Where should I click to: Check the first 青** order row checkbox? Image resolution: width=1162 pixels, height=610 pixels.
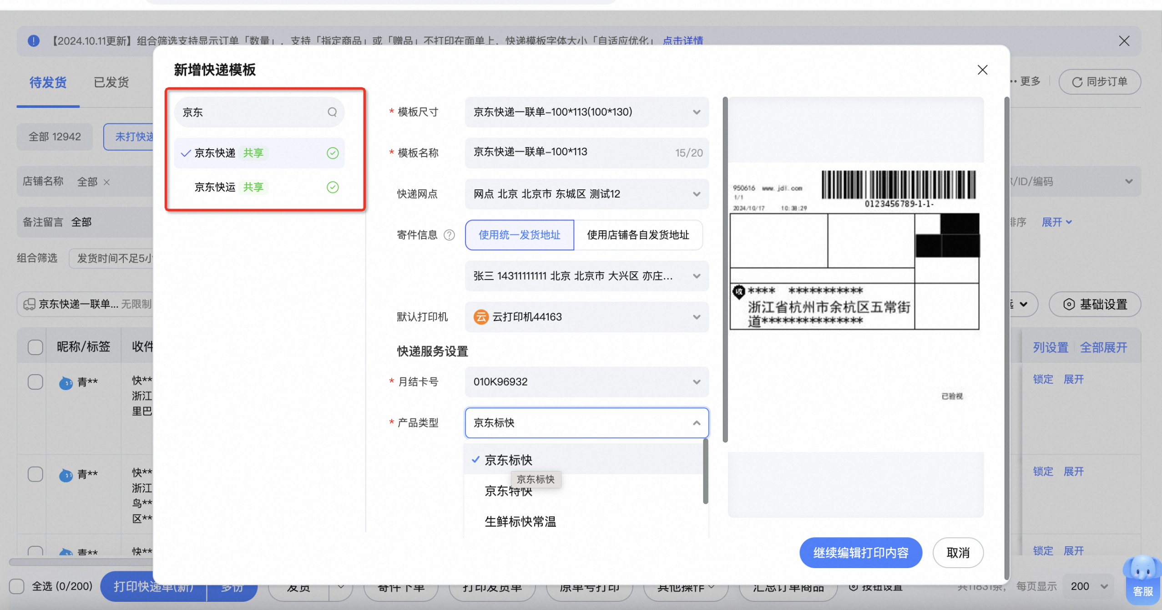(35, 381)
